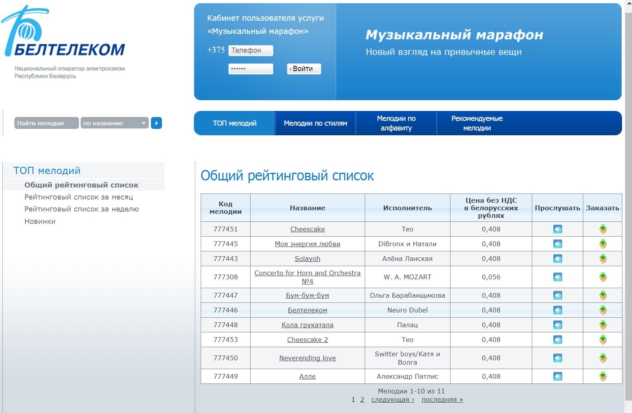The width and height of the screenshot is (632, 413).
Task: Open Новинки in sidebar
Action: [40, 221]
